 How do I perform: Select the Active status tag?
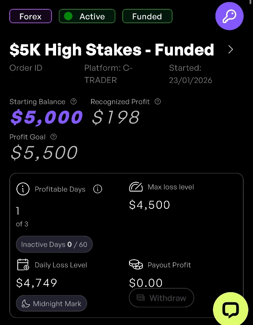86,16
